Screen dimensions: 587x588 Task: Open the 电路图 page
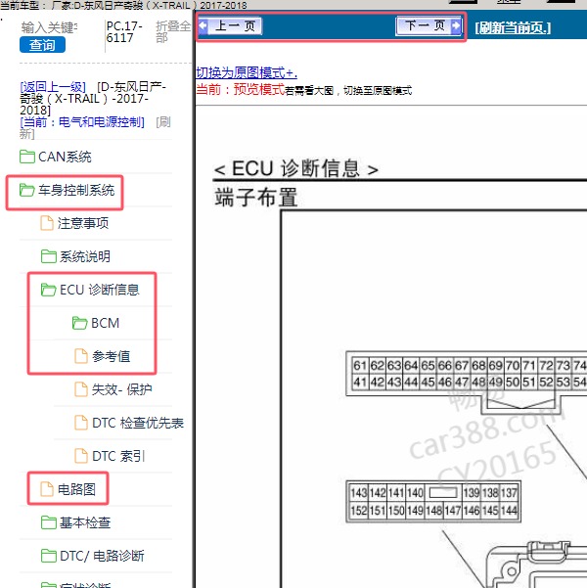pos(76,489)
